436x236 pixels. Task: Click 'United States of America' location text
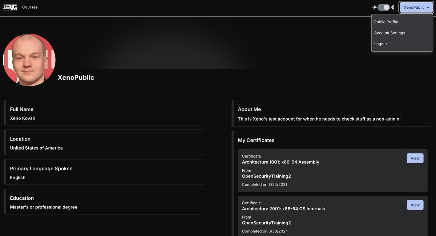36,148
